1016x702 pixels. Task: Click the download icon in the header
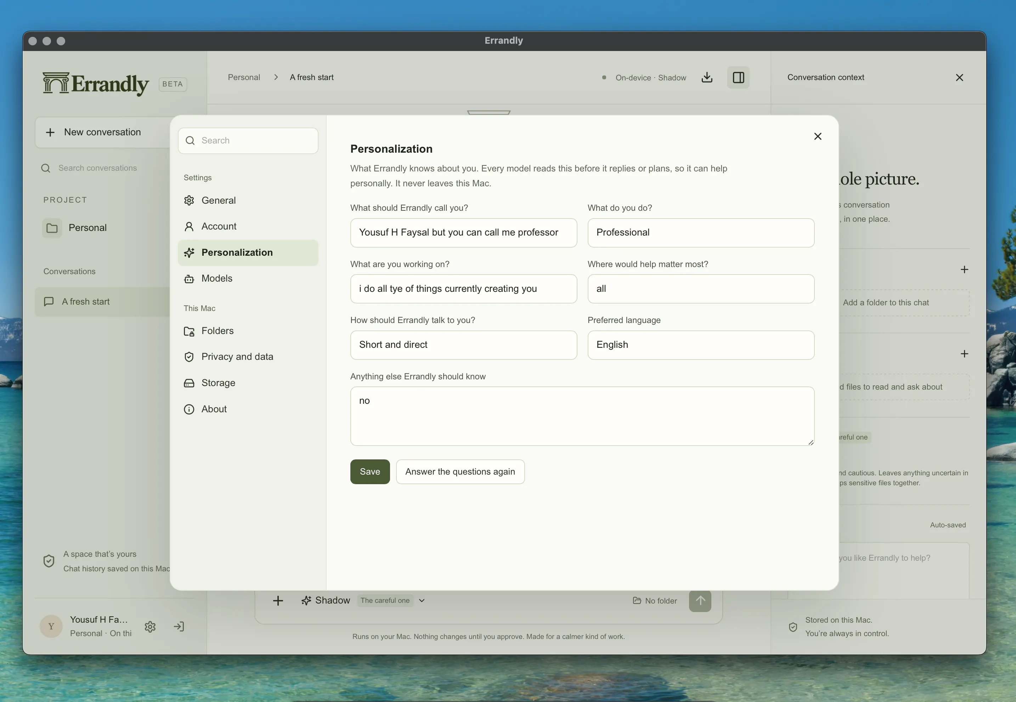(707, 78)
